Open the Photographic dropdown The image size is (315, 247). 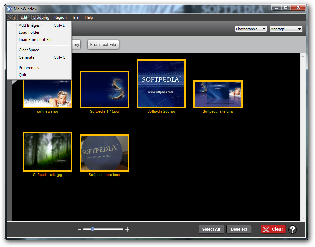[251, 29]
